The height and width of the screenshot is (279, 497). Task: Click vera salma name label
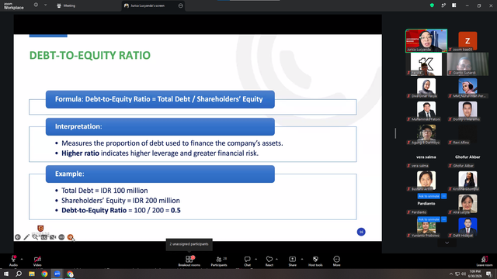pyautogui.click(x=426, y=157)
